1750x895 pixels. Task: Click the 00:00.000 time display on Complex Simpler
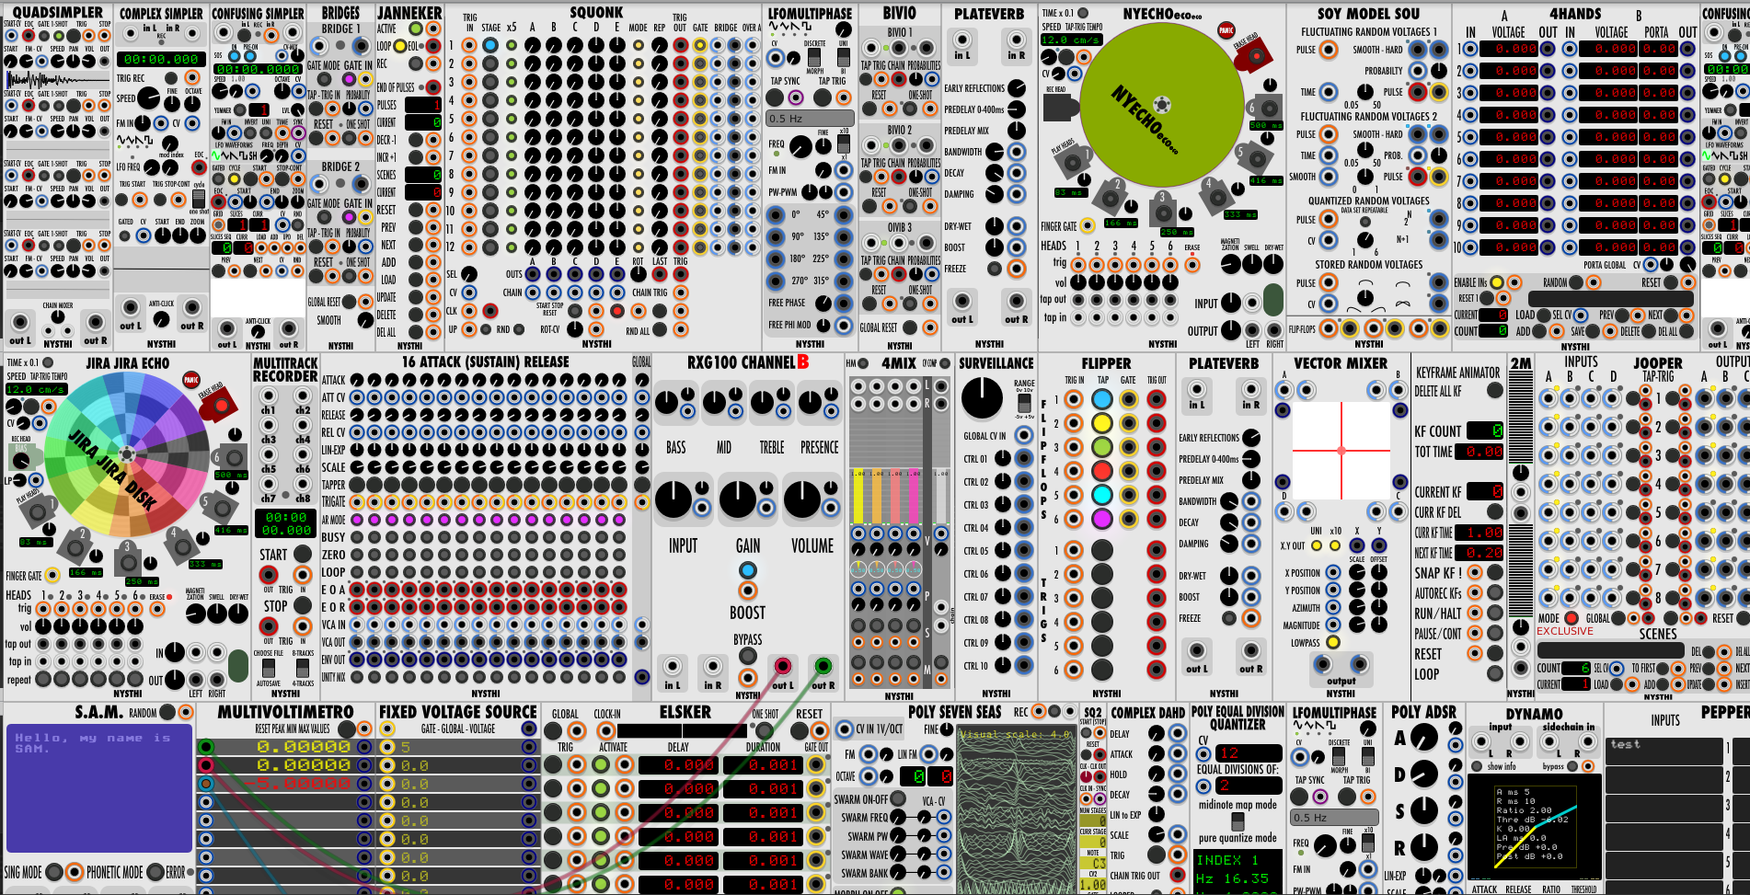tap(161, 59)
